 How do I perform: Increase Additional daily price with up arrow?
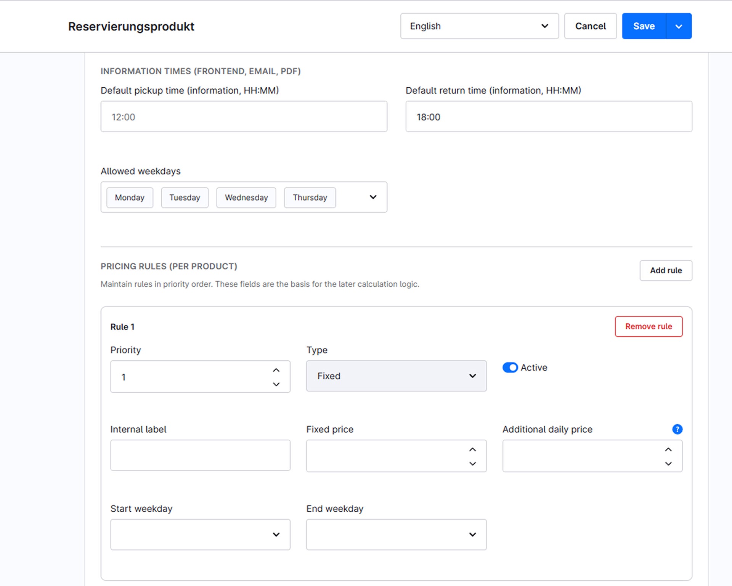point(668,450)
